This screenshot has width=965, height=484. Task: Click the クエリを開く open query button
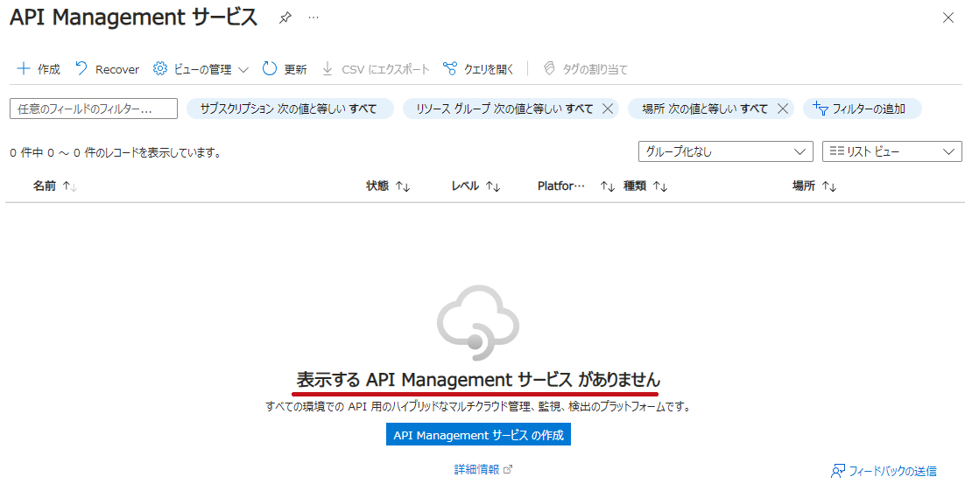479,69
